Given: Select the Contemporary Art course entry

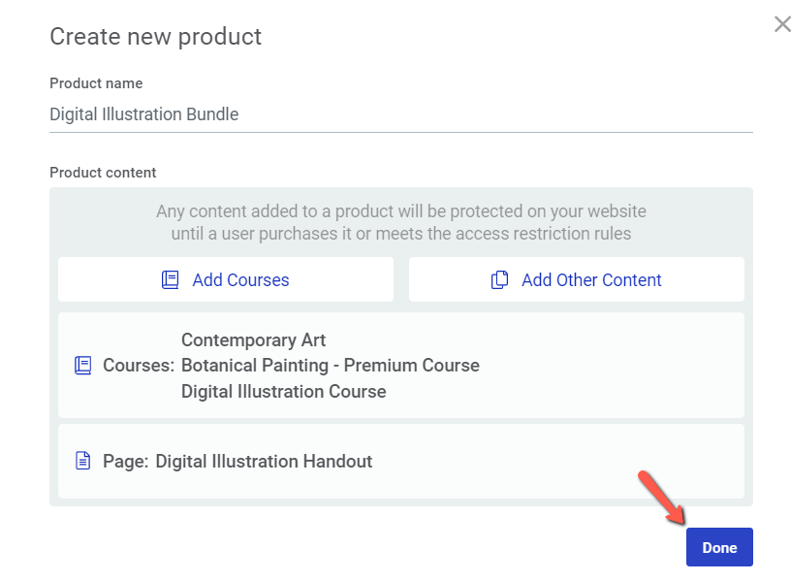Looking at the screenshot, I should (x=253, y=340).
